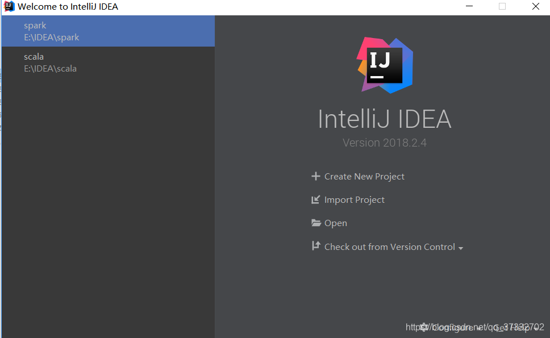Expand Check out from Version Control
Screen dimensions: 550x338
pyautogui.click(x=388, y=247)
